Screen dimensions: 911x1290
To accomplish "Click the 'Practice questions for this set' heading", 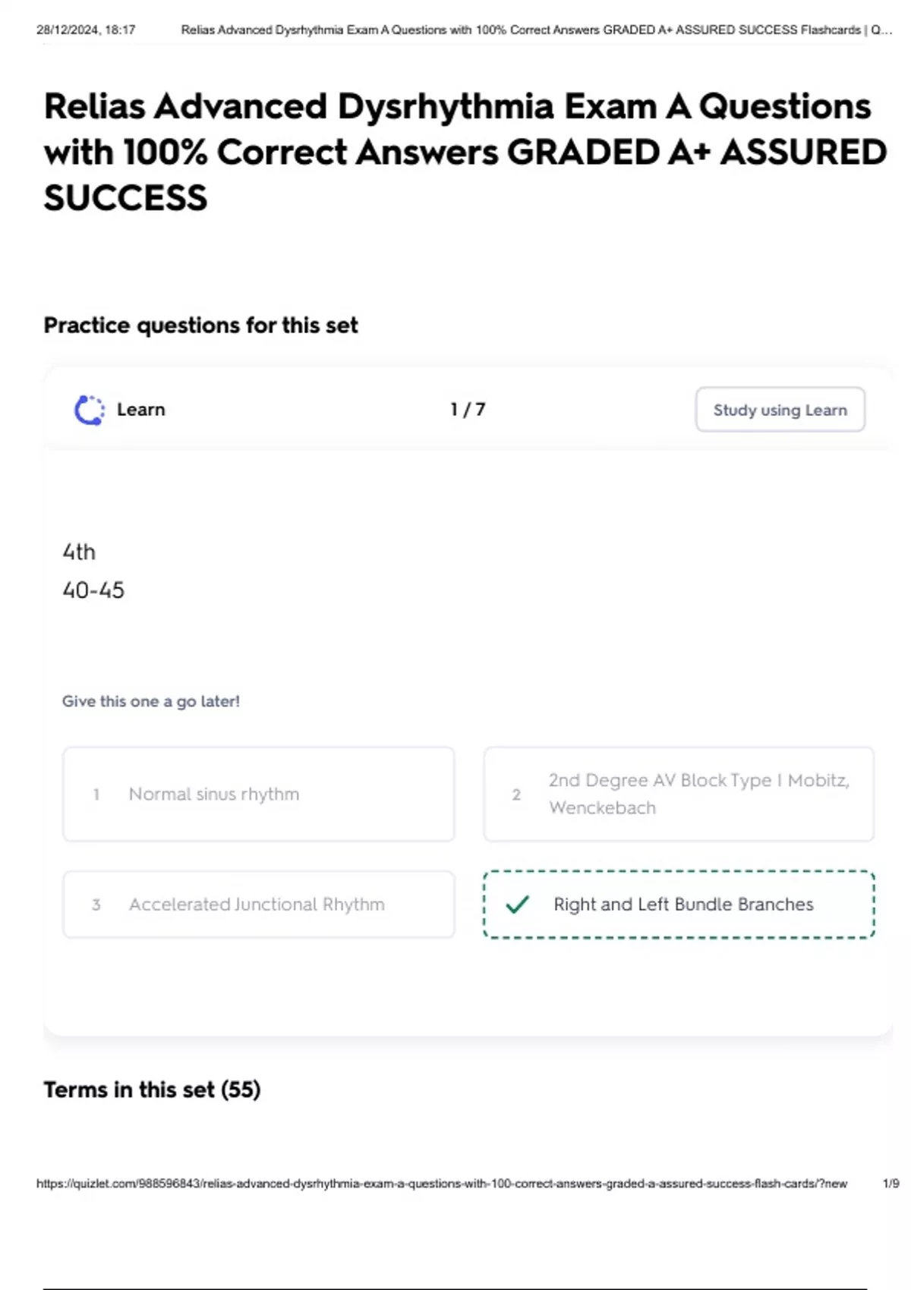I will [x=201, y=325].
